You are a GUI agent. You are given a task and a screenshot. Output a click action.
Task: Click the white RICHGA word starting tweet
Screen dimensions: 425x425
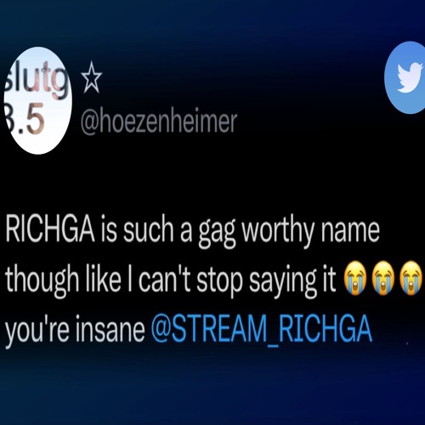(50, 229)
